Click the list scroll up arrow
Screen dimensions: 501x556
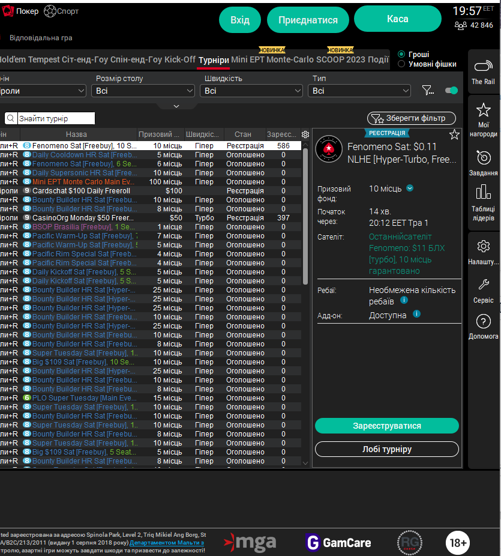point(305,144)
